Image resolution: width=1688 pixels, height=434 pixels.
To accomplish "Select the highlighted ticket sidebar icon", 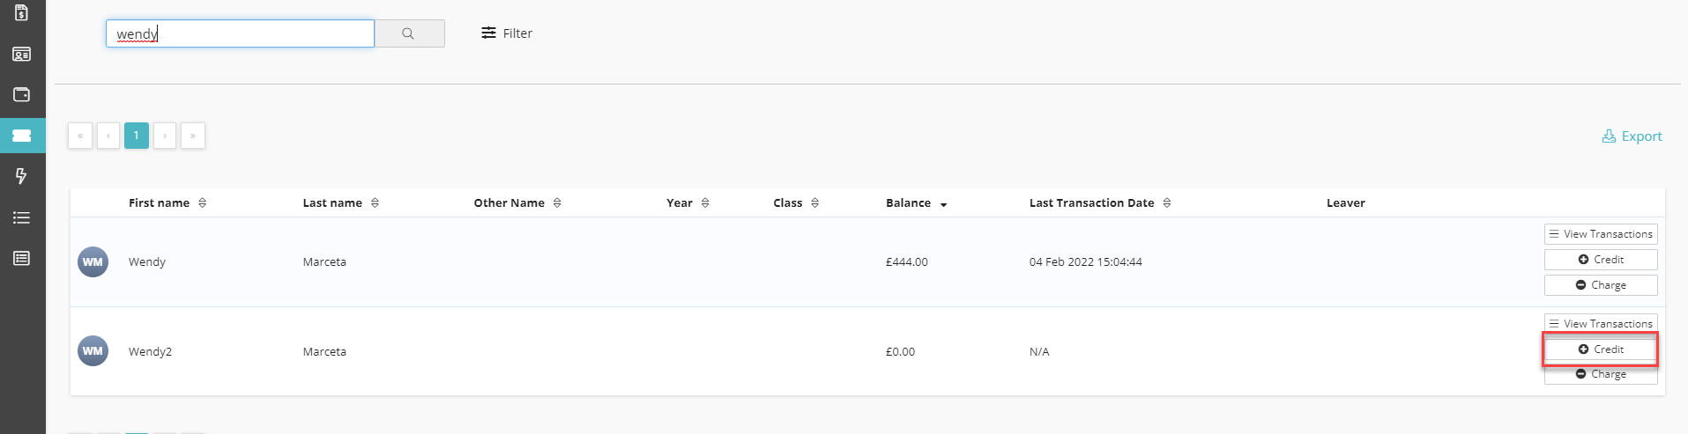I will pyautogui.click(x=22, y=136).
